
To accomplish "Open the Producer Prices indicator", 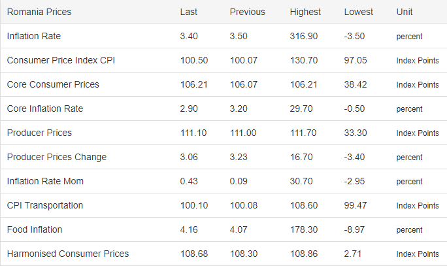I will (x=39, y=133).
